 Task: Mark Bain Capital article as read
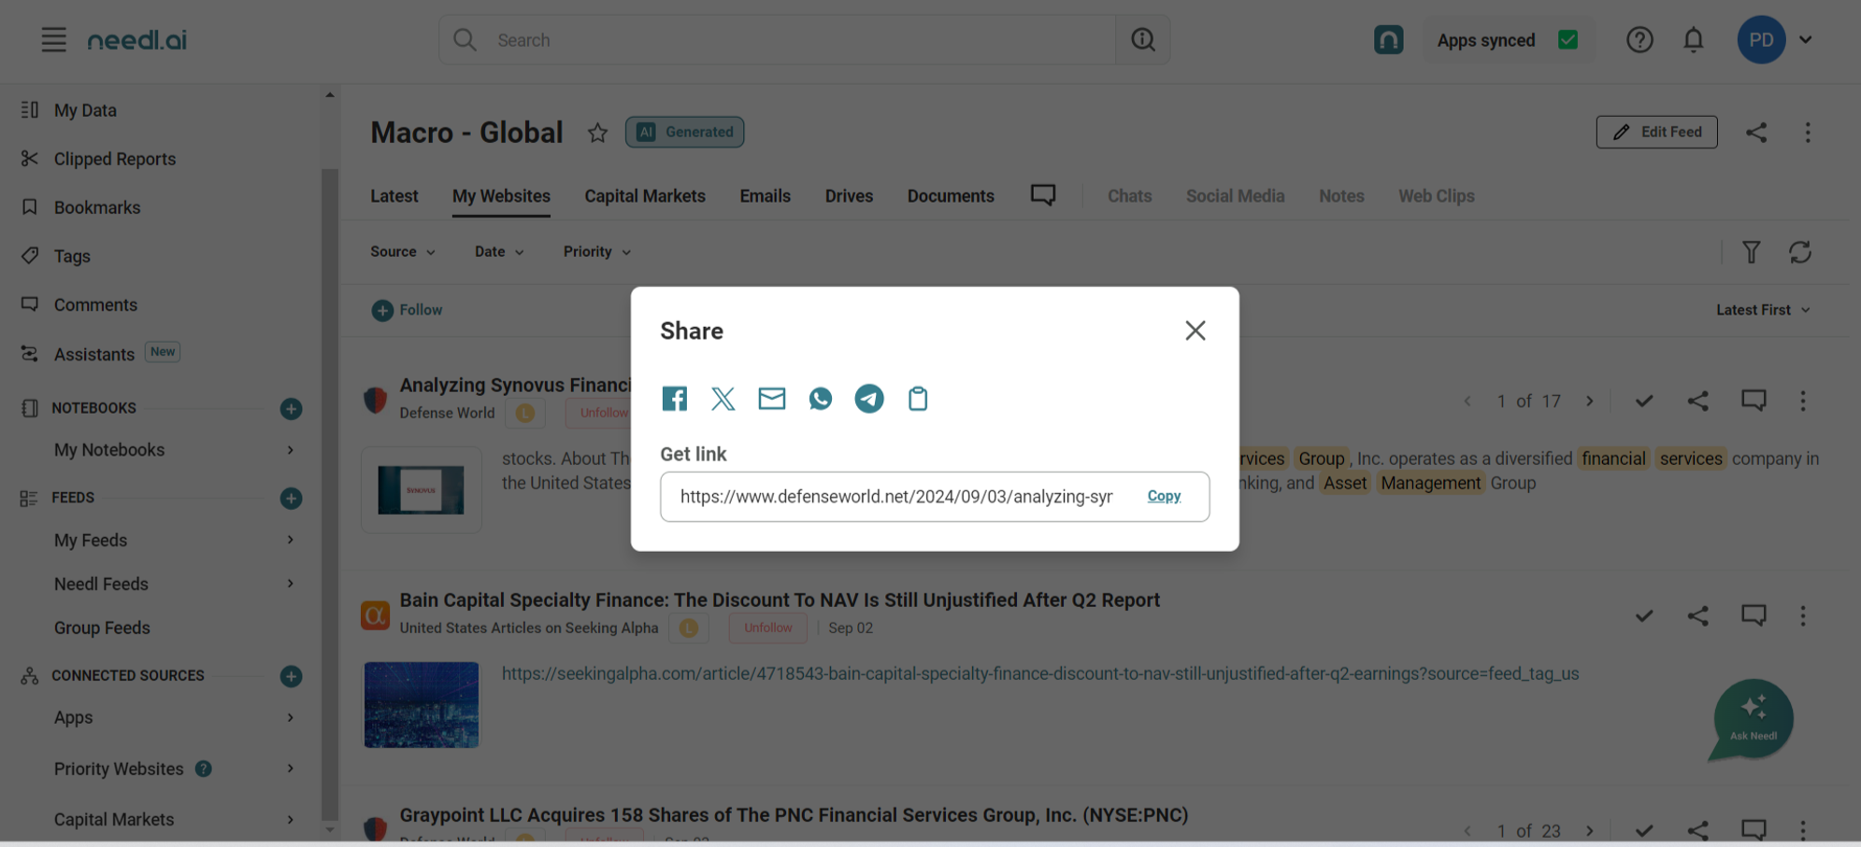[x=1643, y=616]
